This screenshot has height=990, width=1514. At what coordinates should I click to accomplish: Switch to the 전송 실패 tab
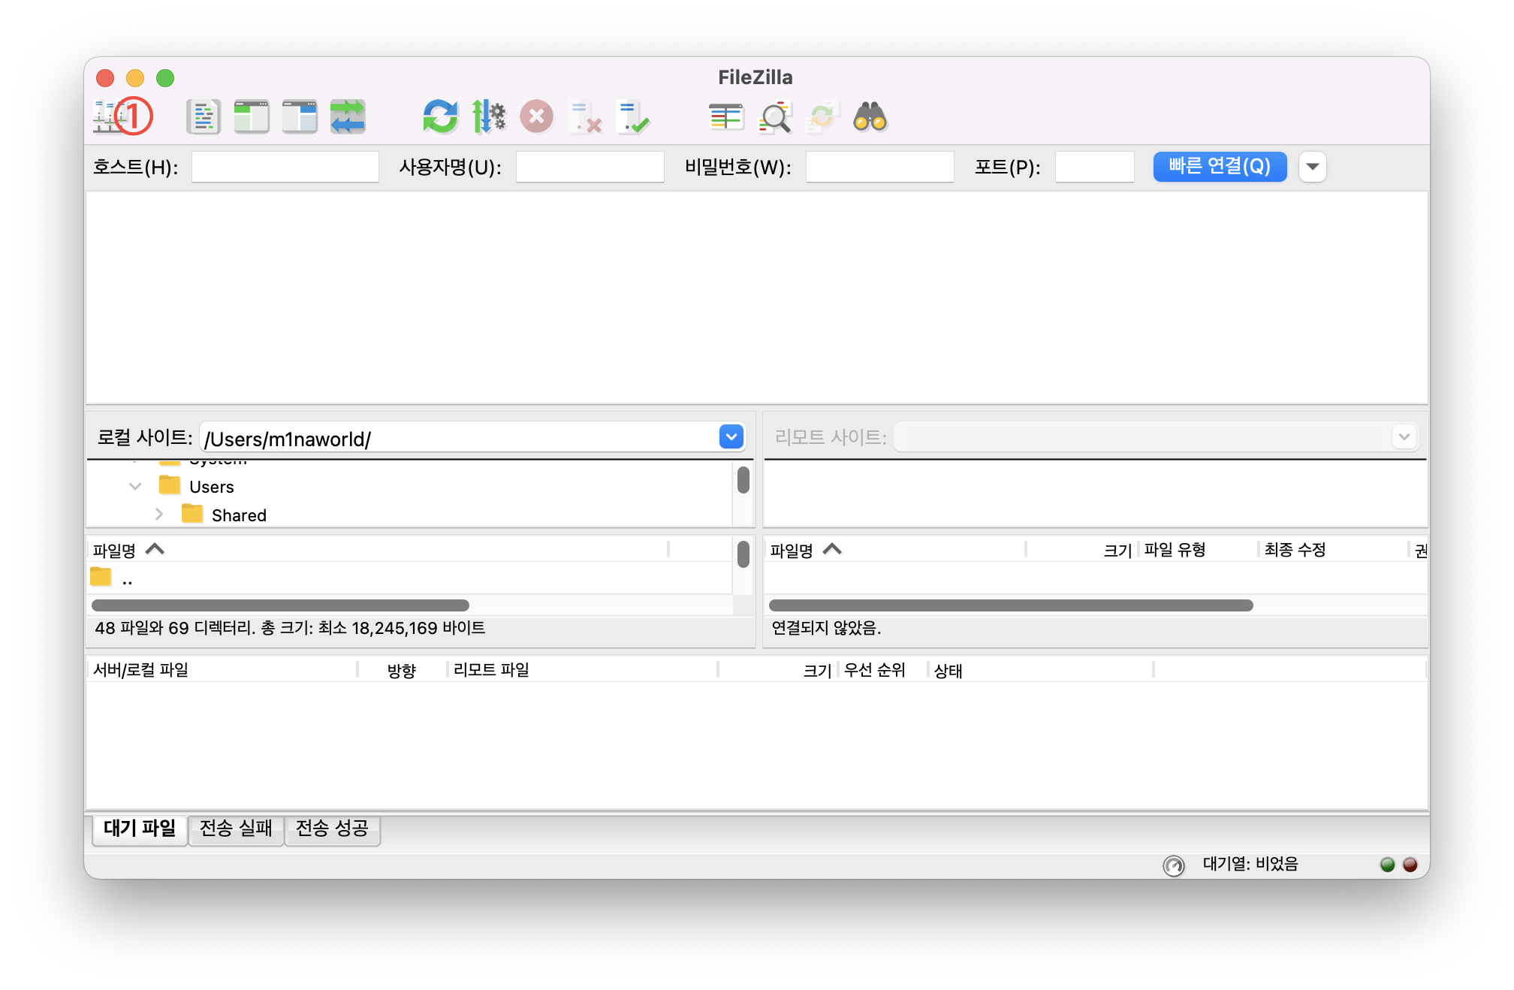[236, 829]
